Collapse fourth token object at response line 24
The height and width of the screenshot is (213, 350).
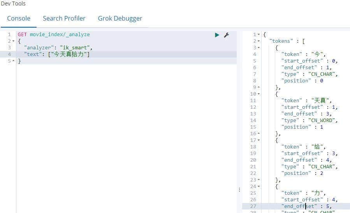259,186
